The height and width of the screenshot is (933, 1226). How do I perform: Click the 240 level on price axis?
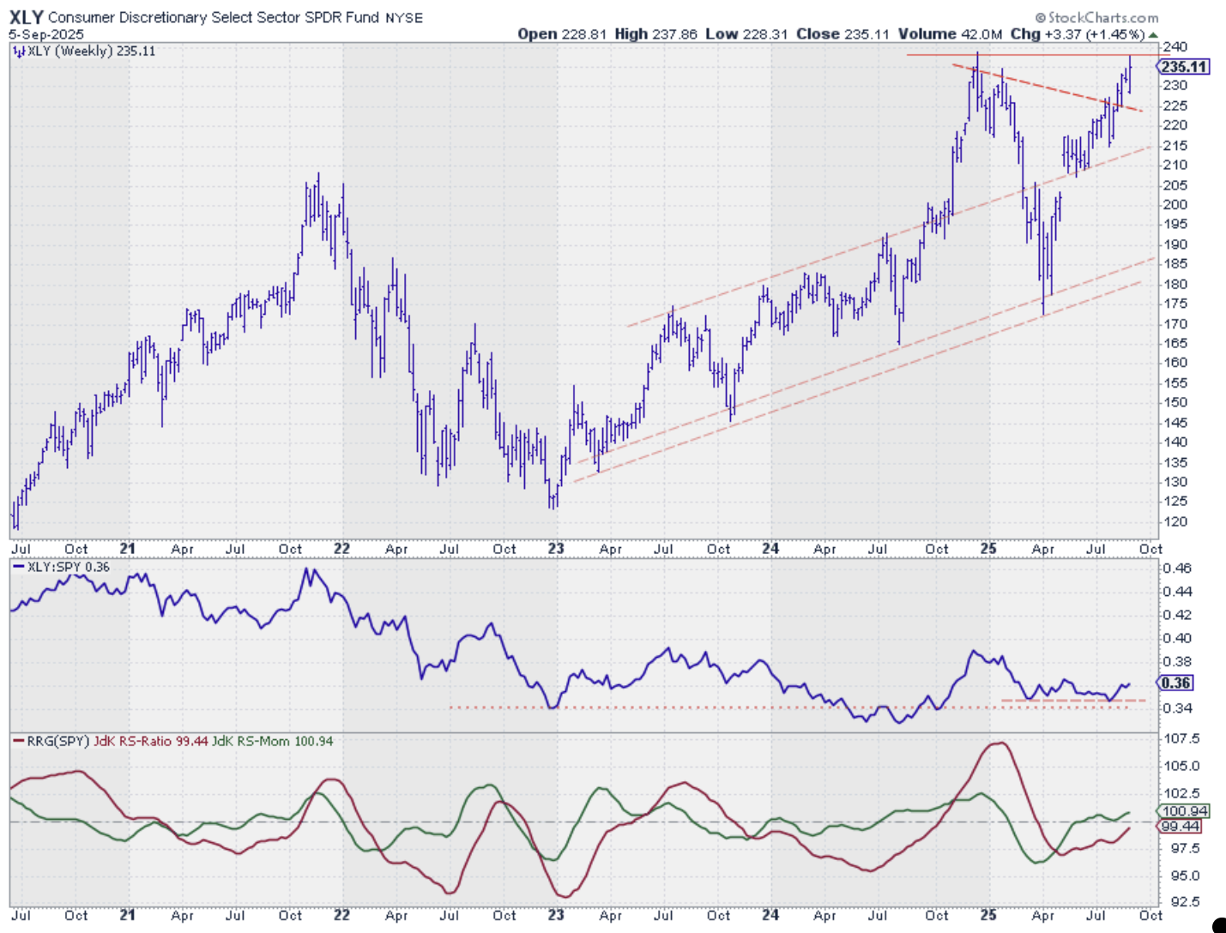point(1175,47)
